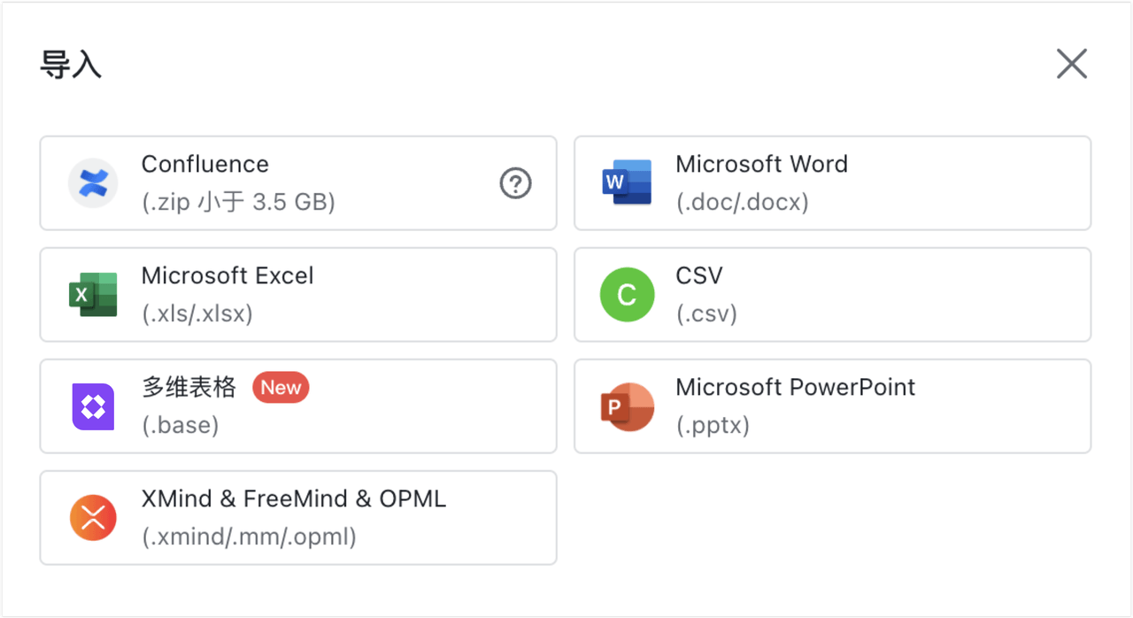Open the Confluence import help question mark
This screenshot has height=618, width=1133.
coord(516,183)
